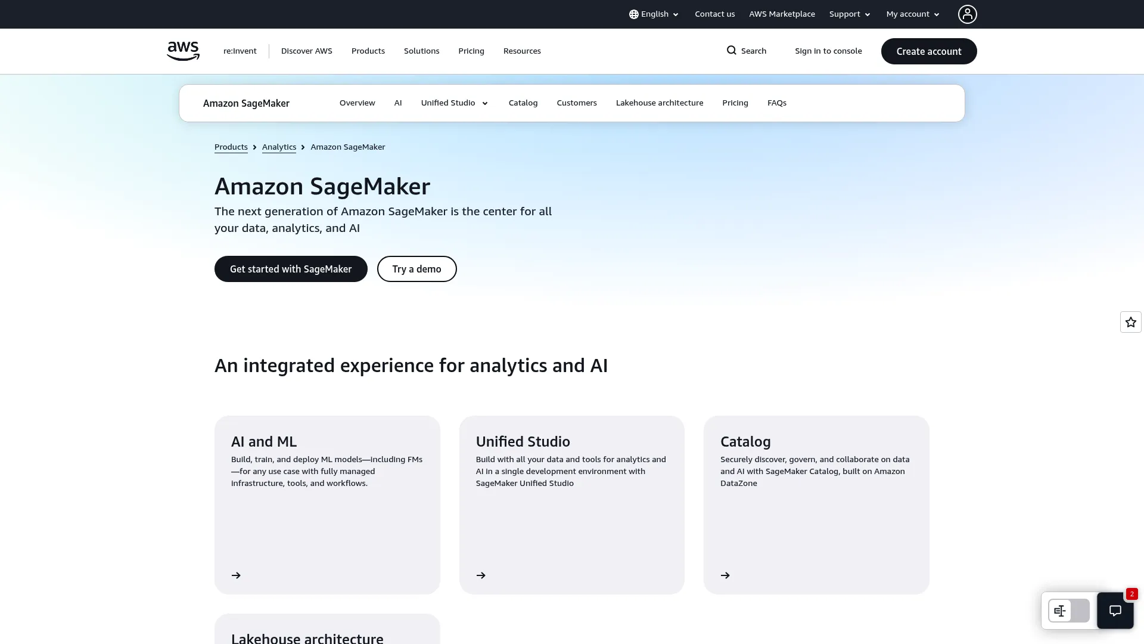Open the Catalog card heading
Image resolution: width=1144 pixels, height=644 pixels.
(x=745, y=442)
